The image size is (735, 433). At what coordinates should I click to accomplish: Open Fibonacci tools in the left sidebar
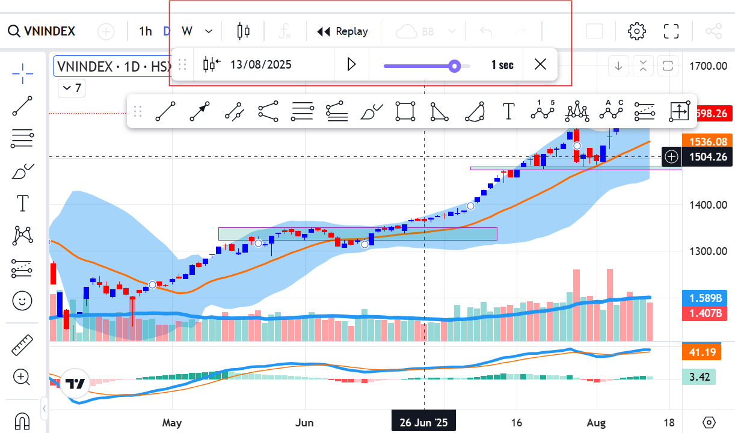[x=22, y=138]
